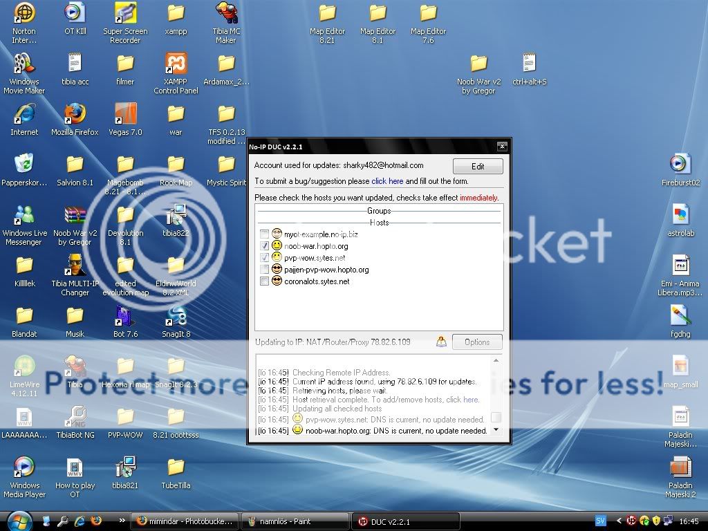Click the help icon beside Options button
Viewport: 708px width, 531px height.
(441, 342)
